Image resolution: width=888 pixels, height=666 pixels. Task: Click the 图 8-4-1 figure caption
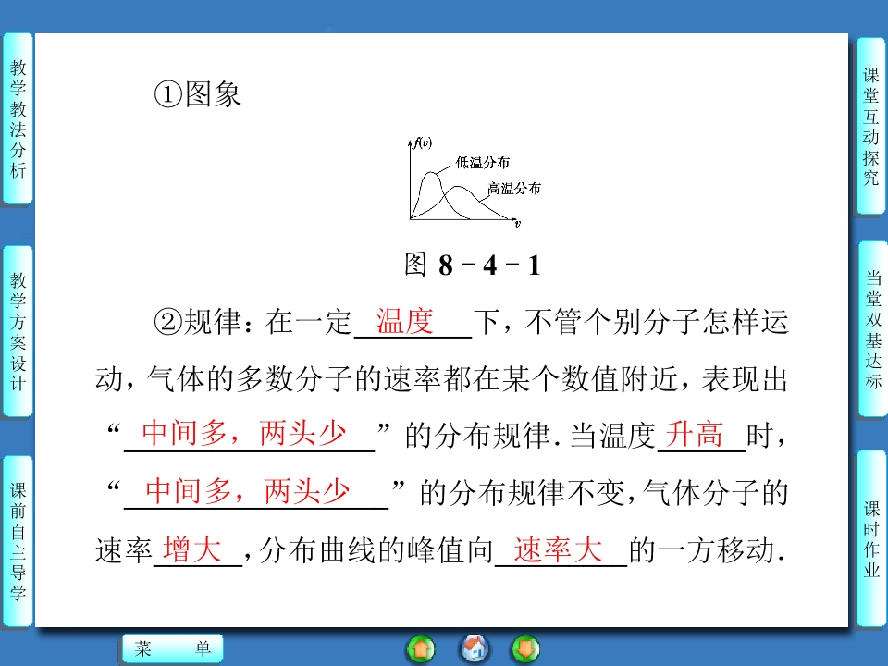(x=472, y=265)
